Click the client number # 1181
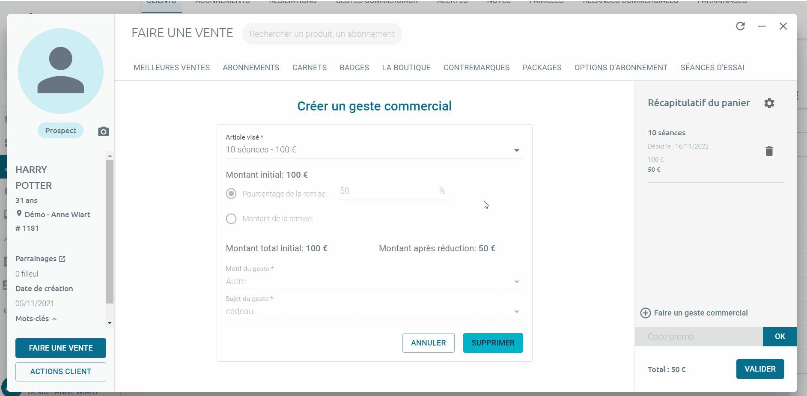The width and height of the screenshot is (807, 396). (27, 228)
